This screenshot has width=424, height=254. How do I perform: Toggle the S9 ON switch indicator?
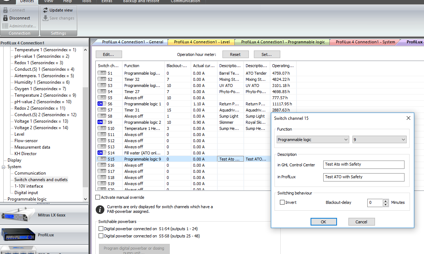(x=102, y=122)
